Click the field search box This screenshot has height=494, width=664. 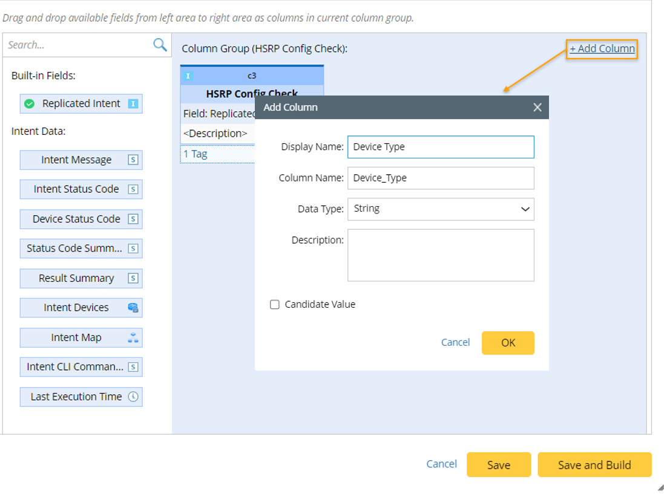click(77, 45)
